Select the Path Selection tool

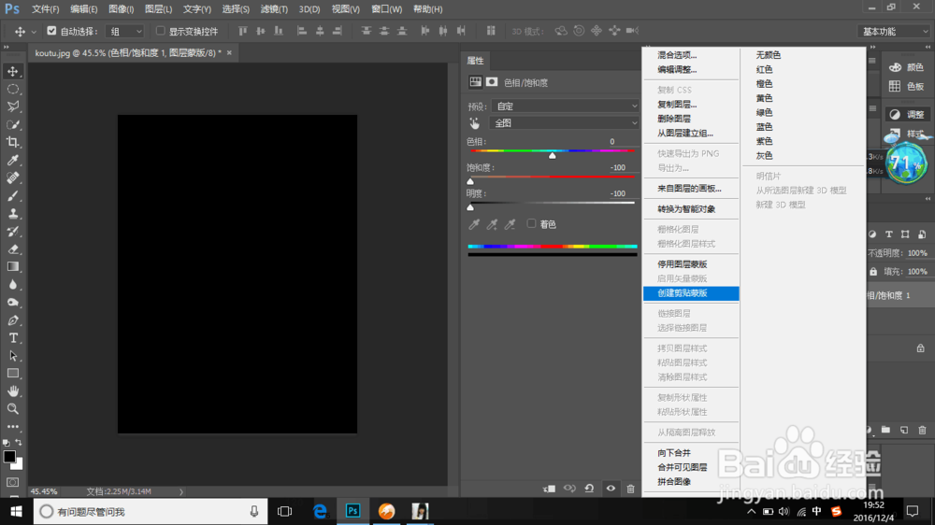coord(12,356)
